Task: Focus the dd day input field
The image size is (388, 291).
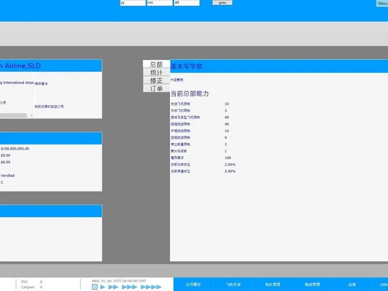Action: 187,2
